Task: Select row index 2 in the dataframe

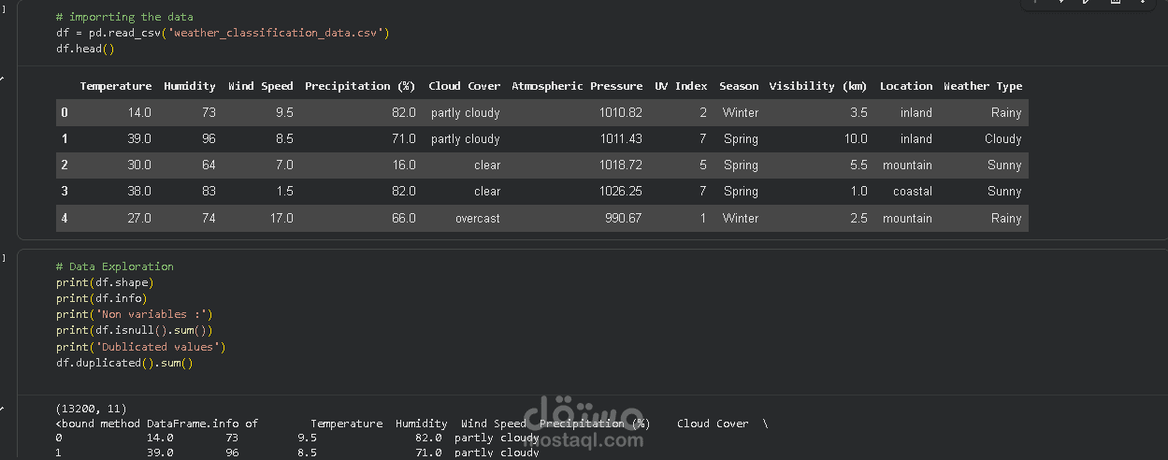Action: coord(65,165)
